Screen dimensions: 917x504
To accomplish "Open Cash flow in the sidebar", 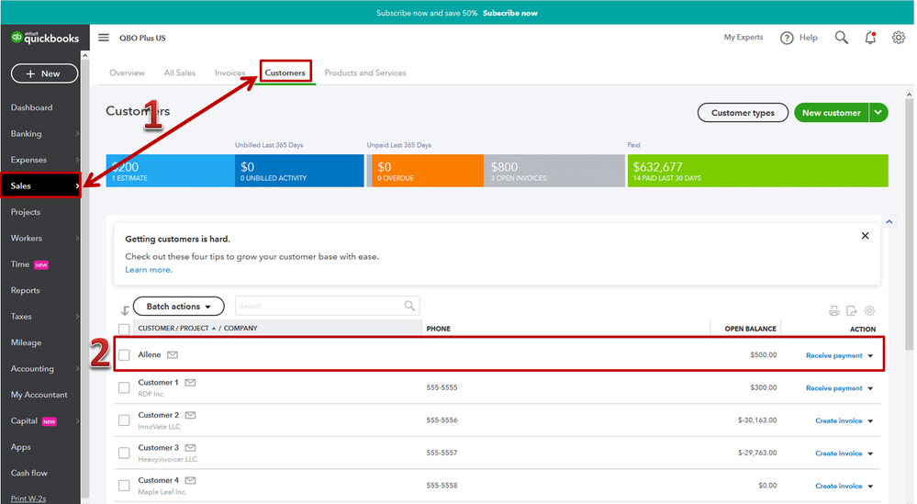I will 29,473.
